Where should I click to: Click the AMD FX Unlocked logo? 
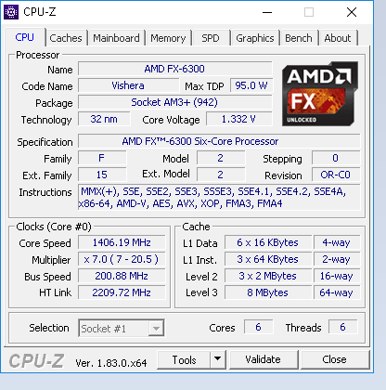pos(320,94)
